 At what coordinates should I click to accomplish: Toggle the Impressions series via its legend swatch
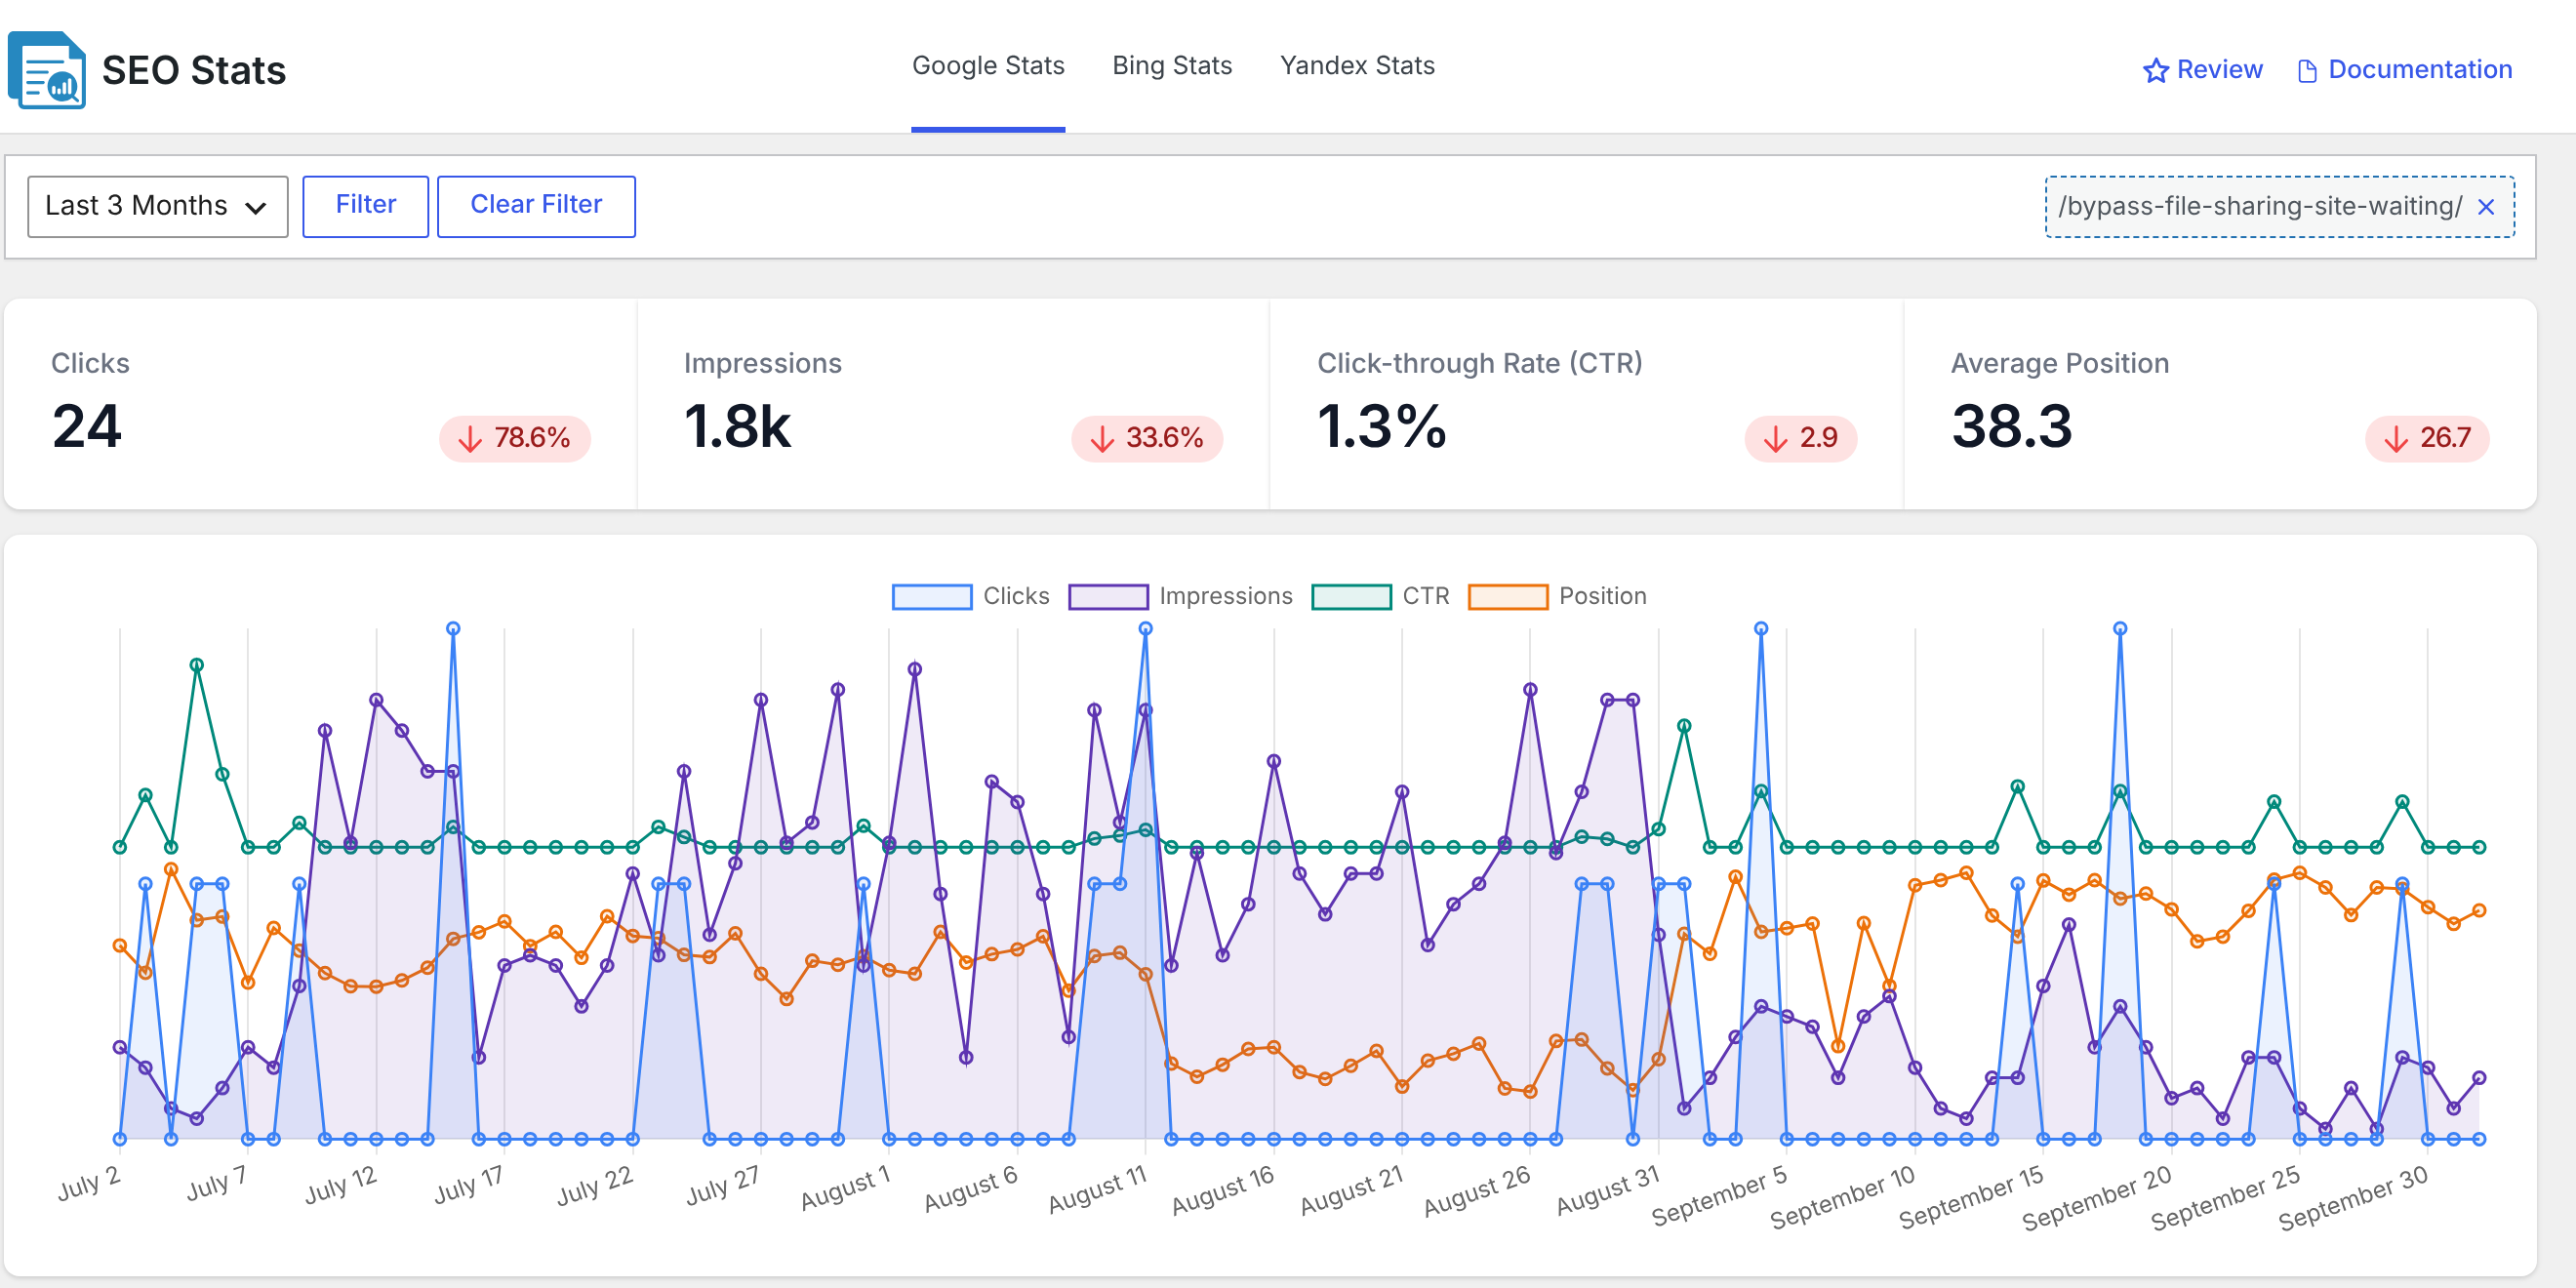pyautogui.click(x=1108, y=597)
